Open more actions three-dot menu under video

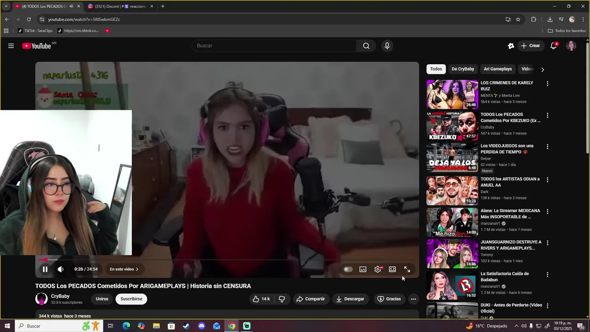[413, 299]
